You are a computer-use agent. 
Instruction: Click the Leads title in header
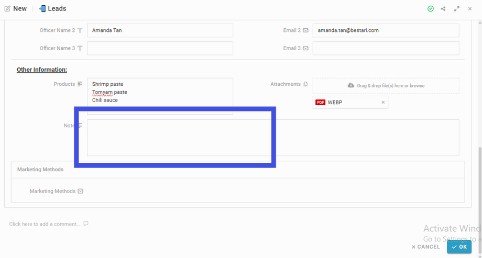pos(57,8)
